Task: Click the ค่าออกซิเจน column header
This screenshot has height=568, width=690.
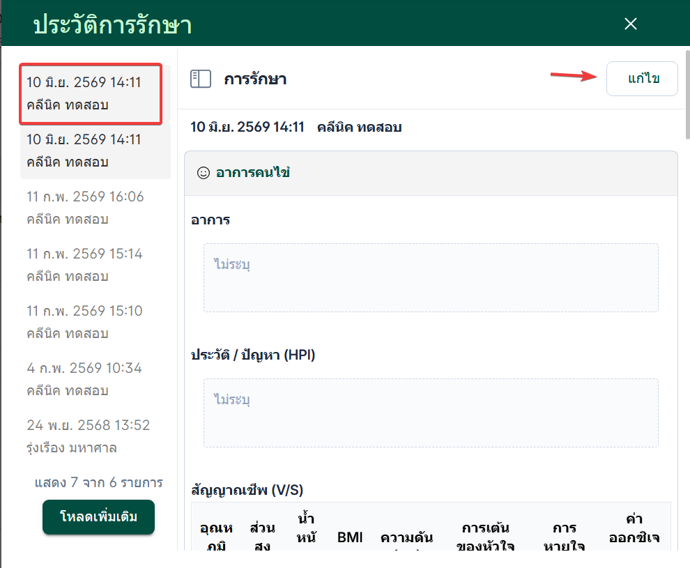Action: [x=634, y=528]
